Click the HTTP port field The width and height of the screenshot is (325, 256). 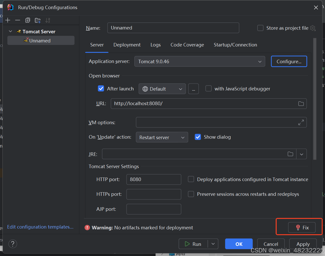pyautogui.click(x=154, y=179)
